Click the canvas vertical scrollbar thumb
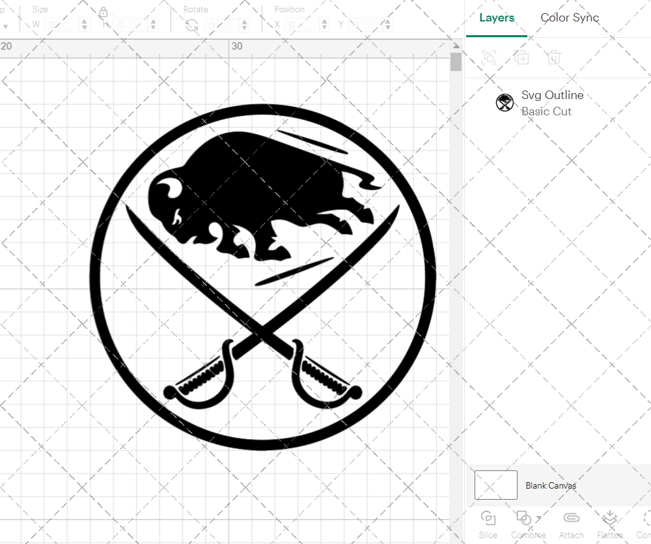This screenshot has height=544, width=651. coord(456,61)
